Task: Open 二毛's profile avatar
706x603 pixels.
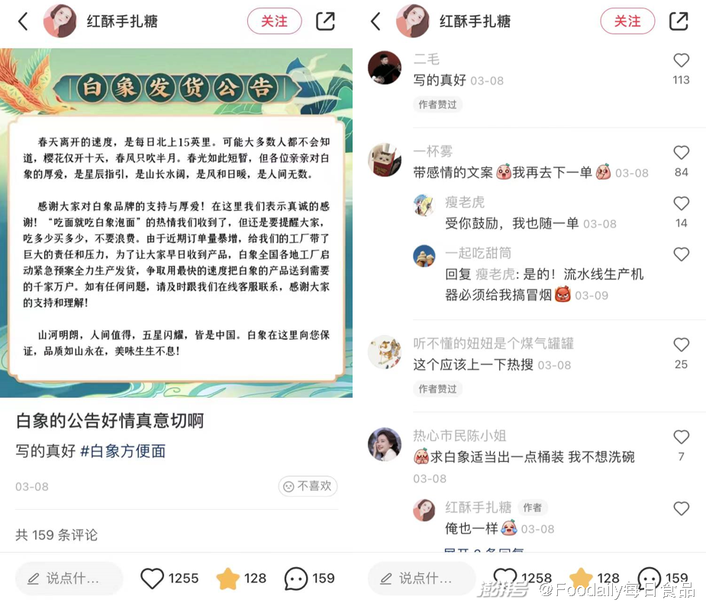Action: (x=385, y=67)
